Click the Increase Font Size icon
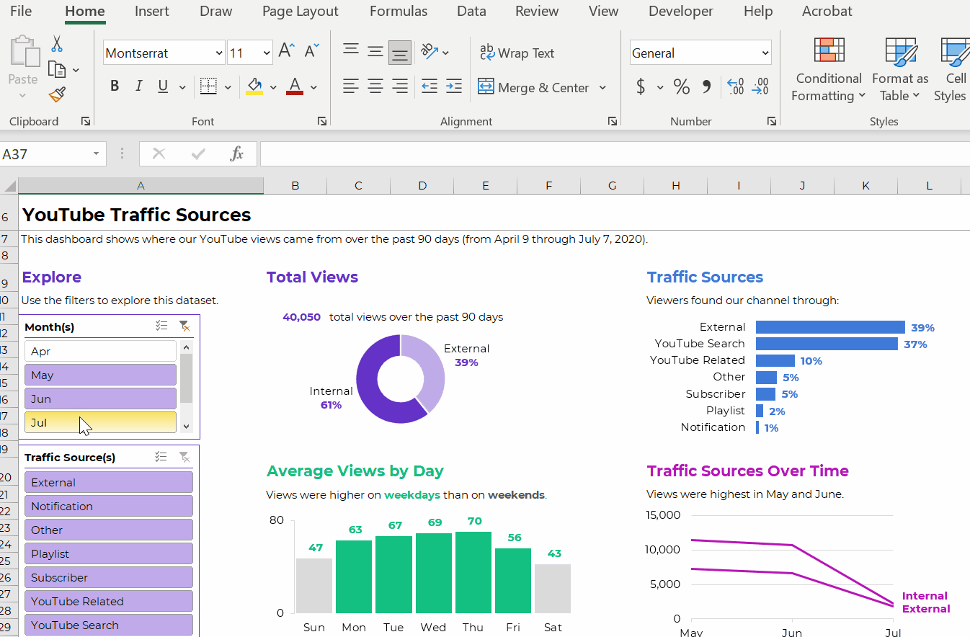The width and height of the screenshot is (970, 637). 286,51
